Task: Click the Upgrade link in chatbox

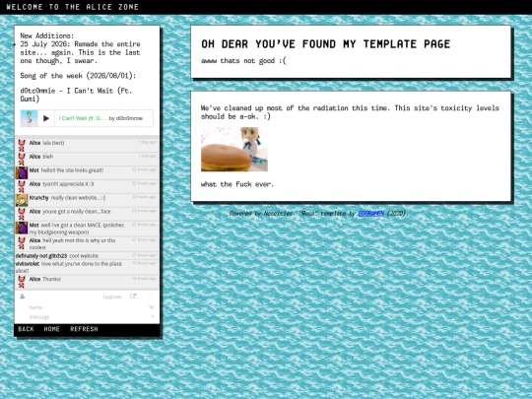Action: 112,297
